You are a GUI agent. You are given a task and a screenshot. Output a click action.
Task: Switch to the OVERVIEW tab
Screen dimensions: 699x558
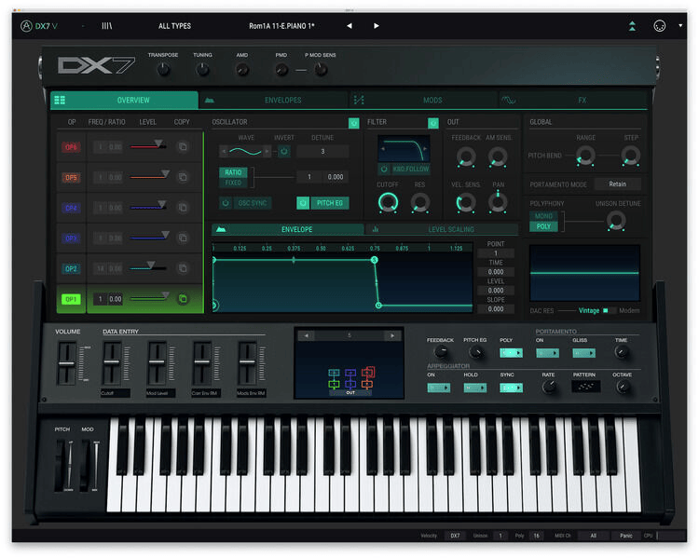124,101
